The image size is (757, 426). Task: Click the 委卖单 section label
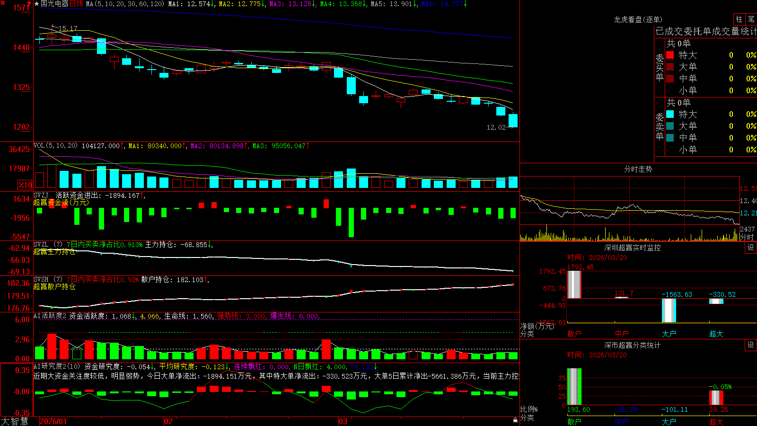[x=660, y=126]
